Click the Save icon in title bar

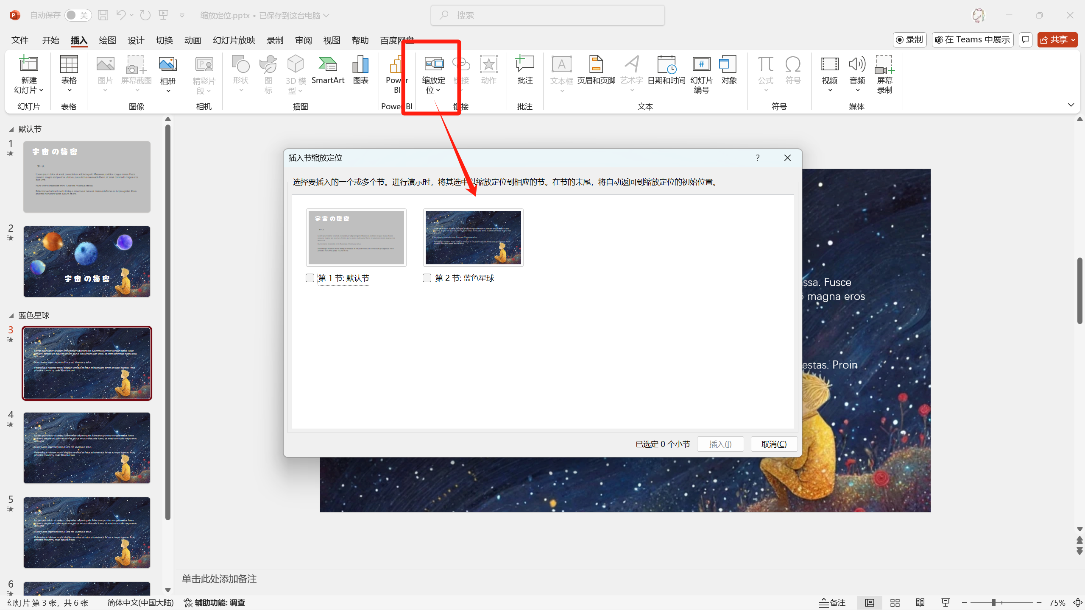tap(103, 15)
